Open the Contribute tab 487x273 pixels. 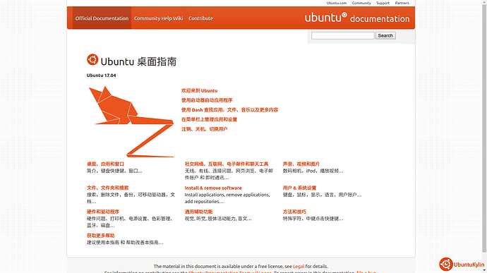200,18
